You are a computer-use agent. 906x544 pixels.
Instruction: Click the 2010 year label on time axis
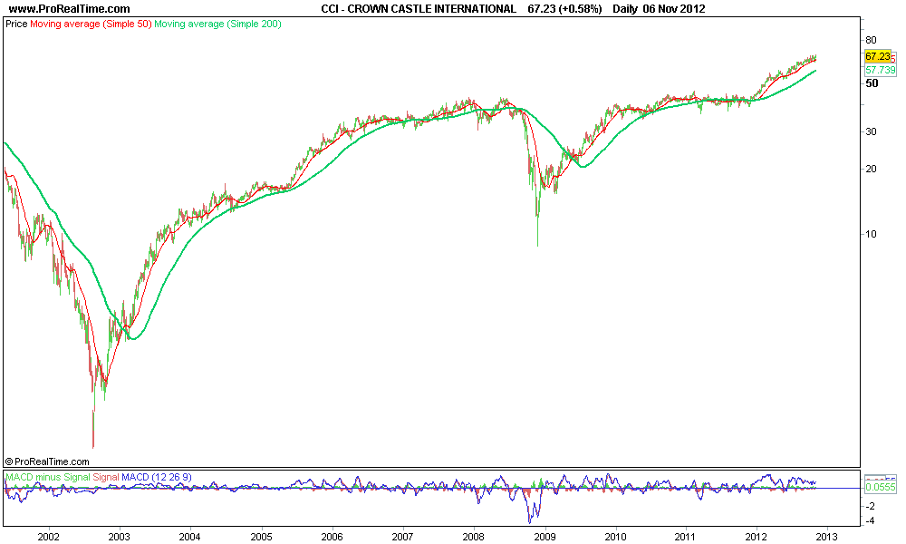click(x=616, y=537)
